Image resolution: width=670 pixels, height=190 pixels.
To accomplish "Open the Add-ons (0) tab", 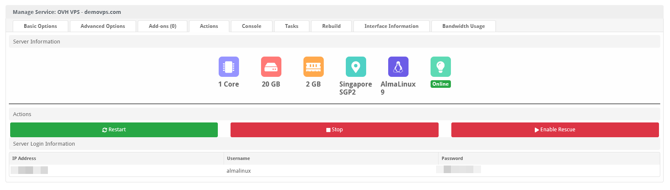I will [163, 26].
